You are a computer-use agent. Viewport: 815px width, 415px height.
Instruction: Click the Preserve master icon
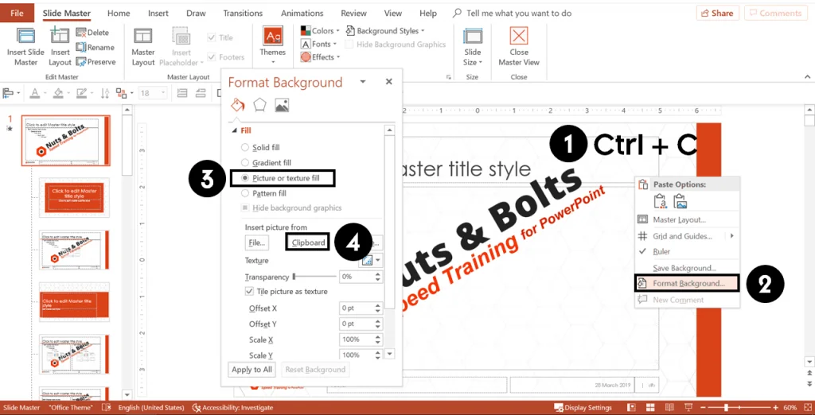(80, 62)
